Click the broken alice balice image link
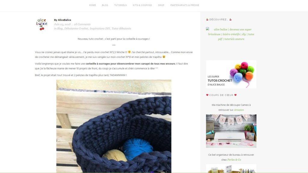 231,34
